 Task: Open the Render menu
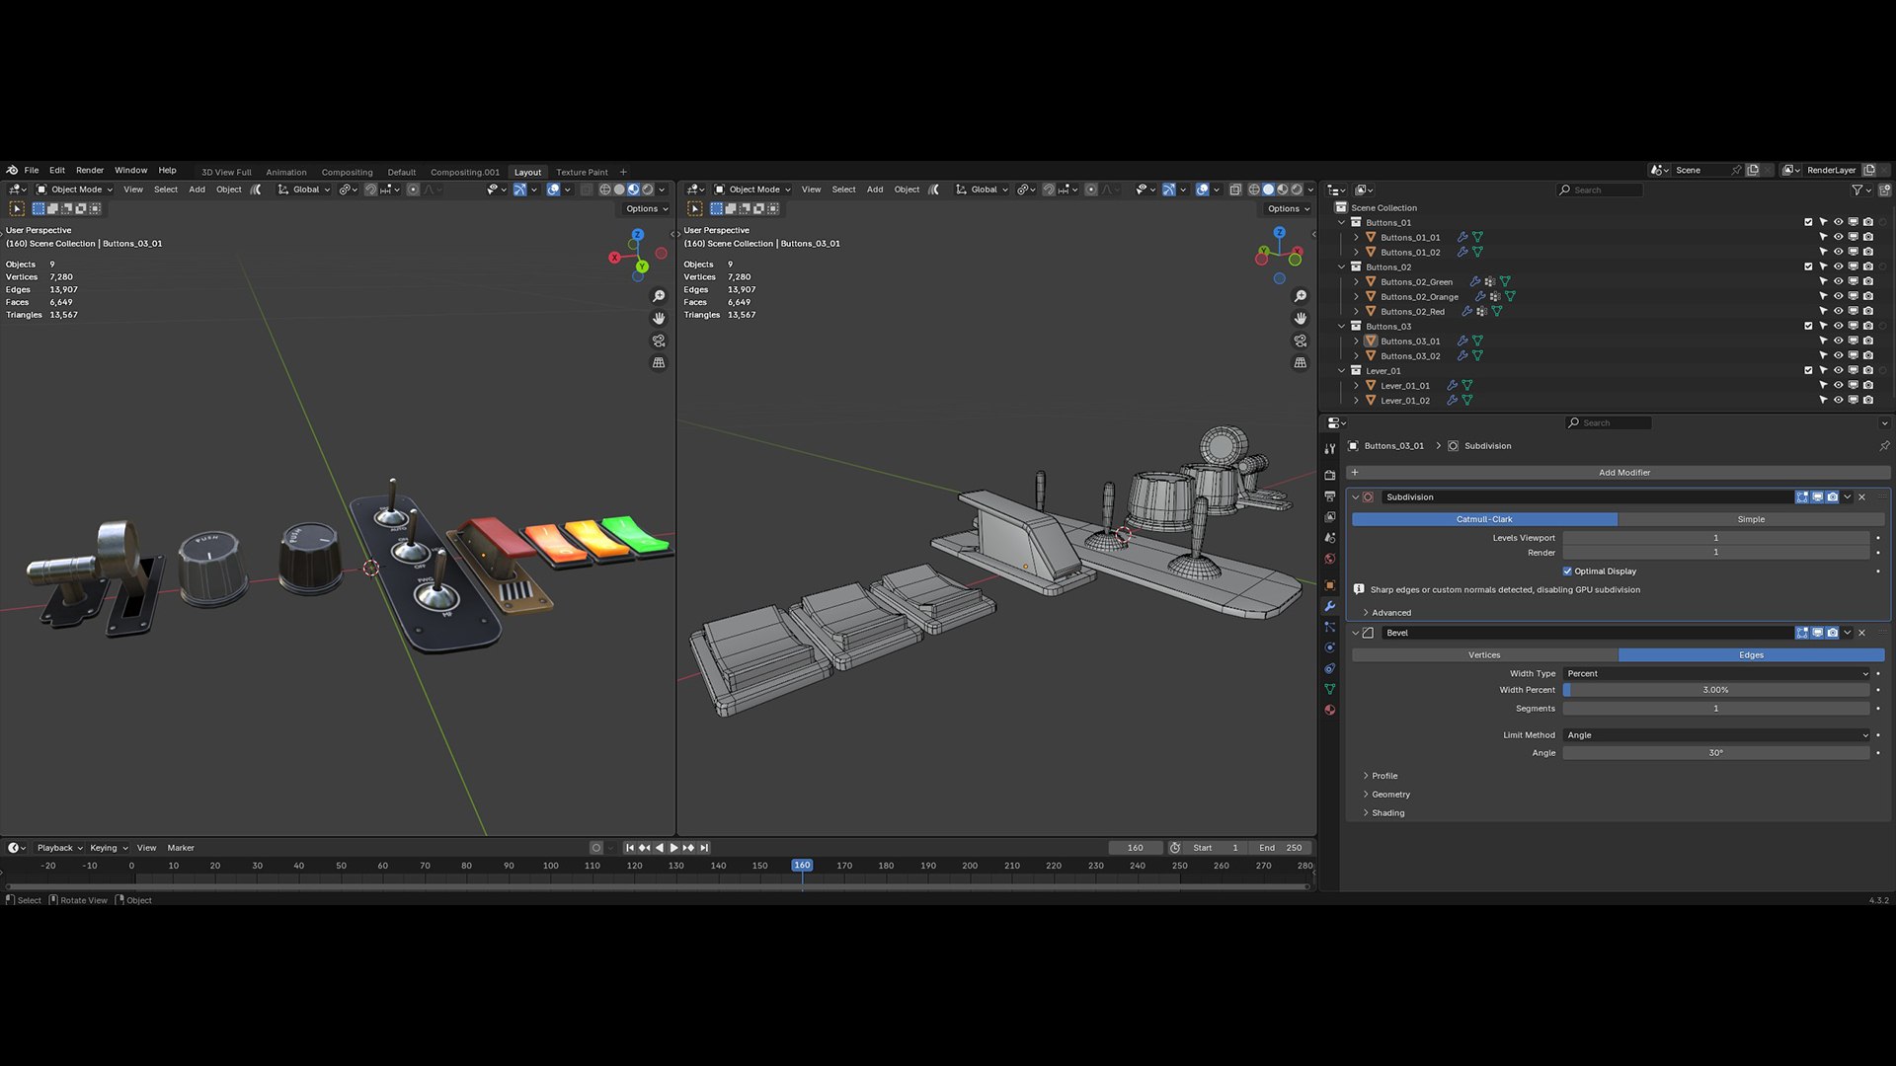point(89,170)
